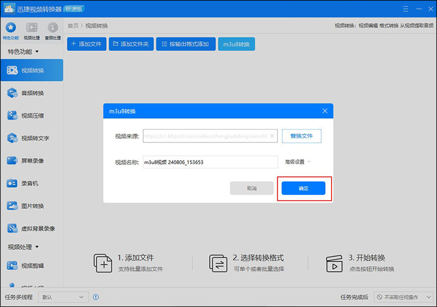Open the 任务多线程 默认 dropdown
The image size is (437, 307).
[64, 297]
